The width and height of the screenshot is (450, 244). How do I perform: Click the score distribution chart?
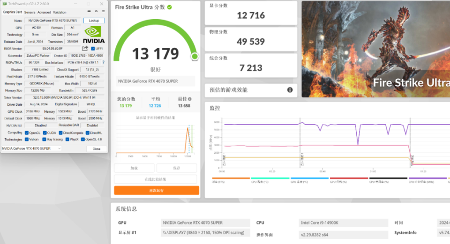(x=155, y=140)
